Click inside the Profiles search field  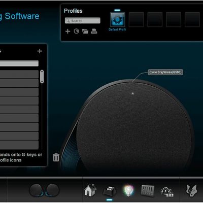(83, 21)
